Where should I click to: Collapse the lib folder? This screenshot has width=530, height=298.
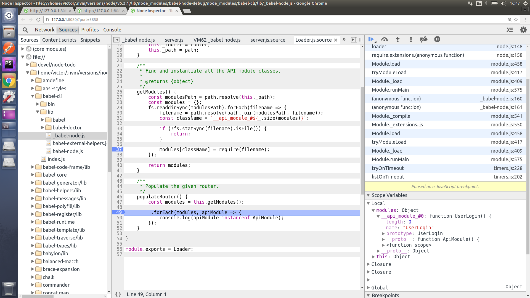click(x=38, y=112)
